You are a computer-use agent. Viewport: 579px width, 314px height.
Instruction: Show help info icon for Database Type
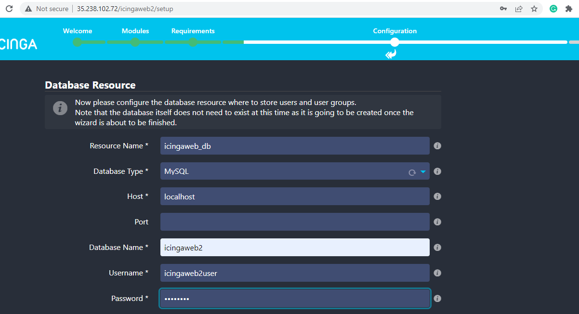(437, 171)
